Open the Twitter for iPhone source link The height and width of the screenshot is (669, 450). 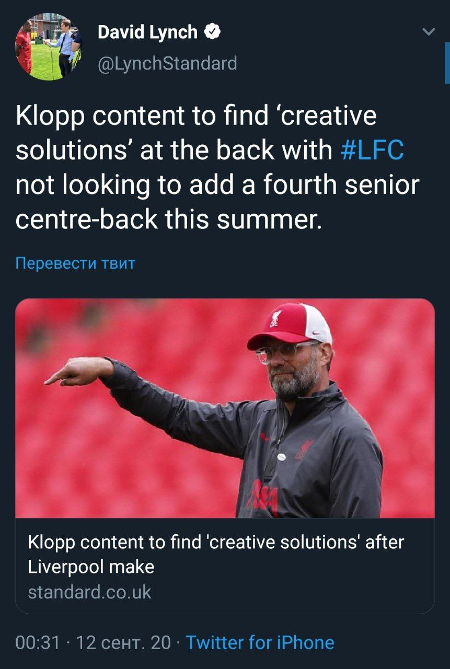(260, 642)
